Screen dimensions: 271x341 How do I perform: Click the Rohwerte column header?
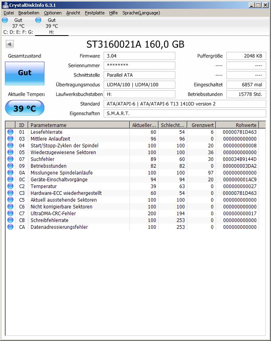coord(238,125)
